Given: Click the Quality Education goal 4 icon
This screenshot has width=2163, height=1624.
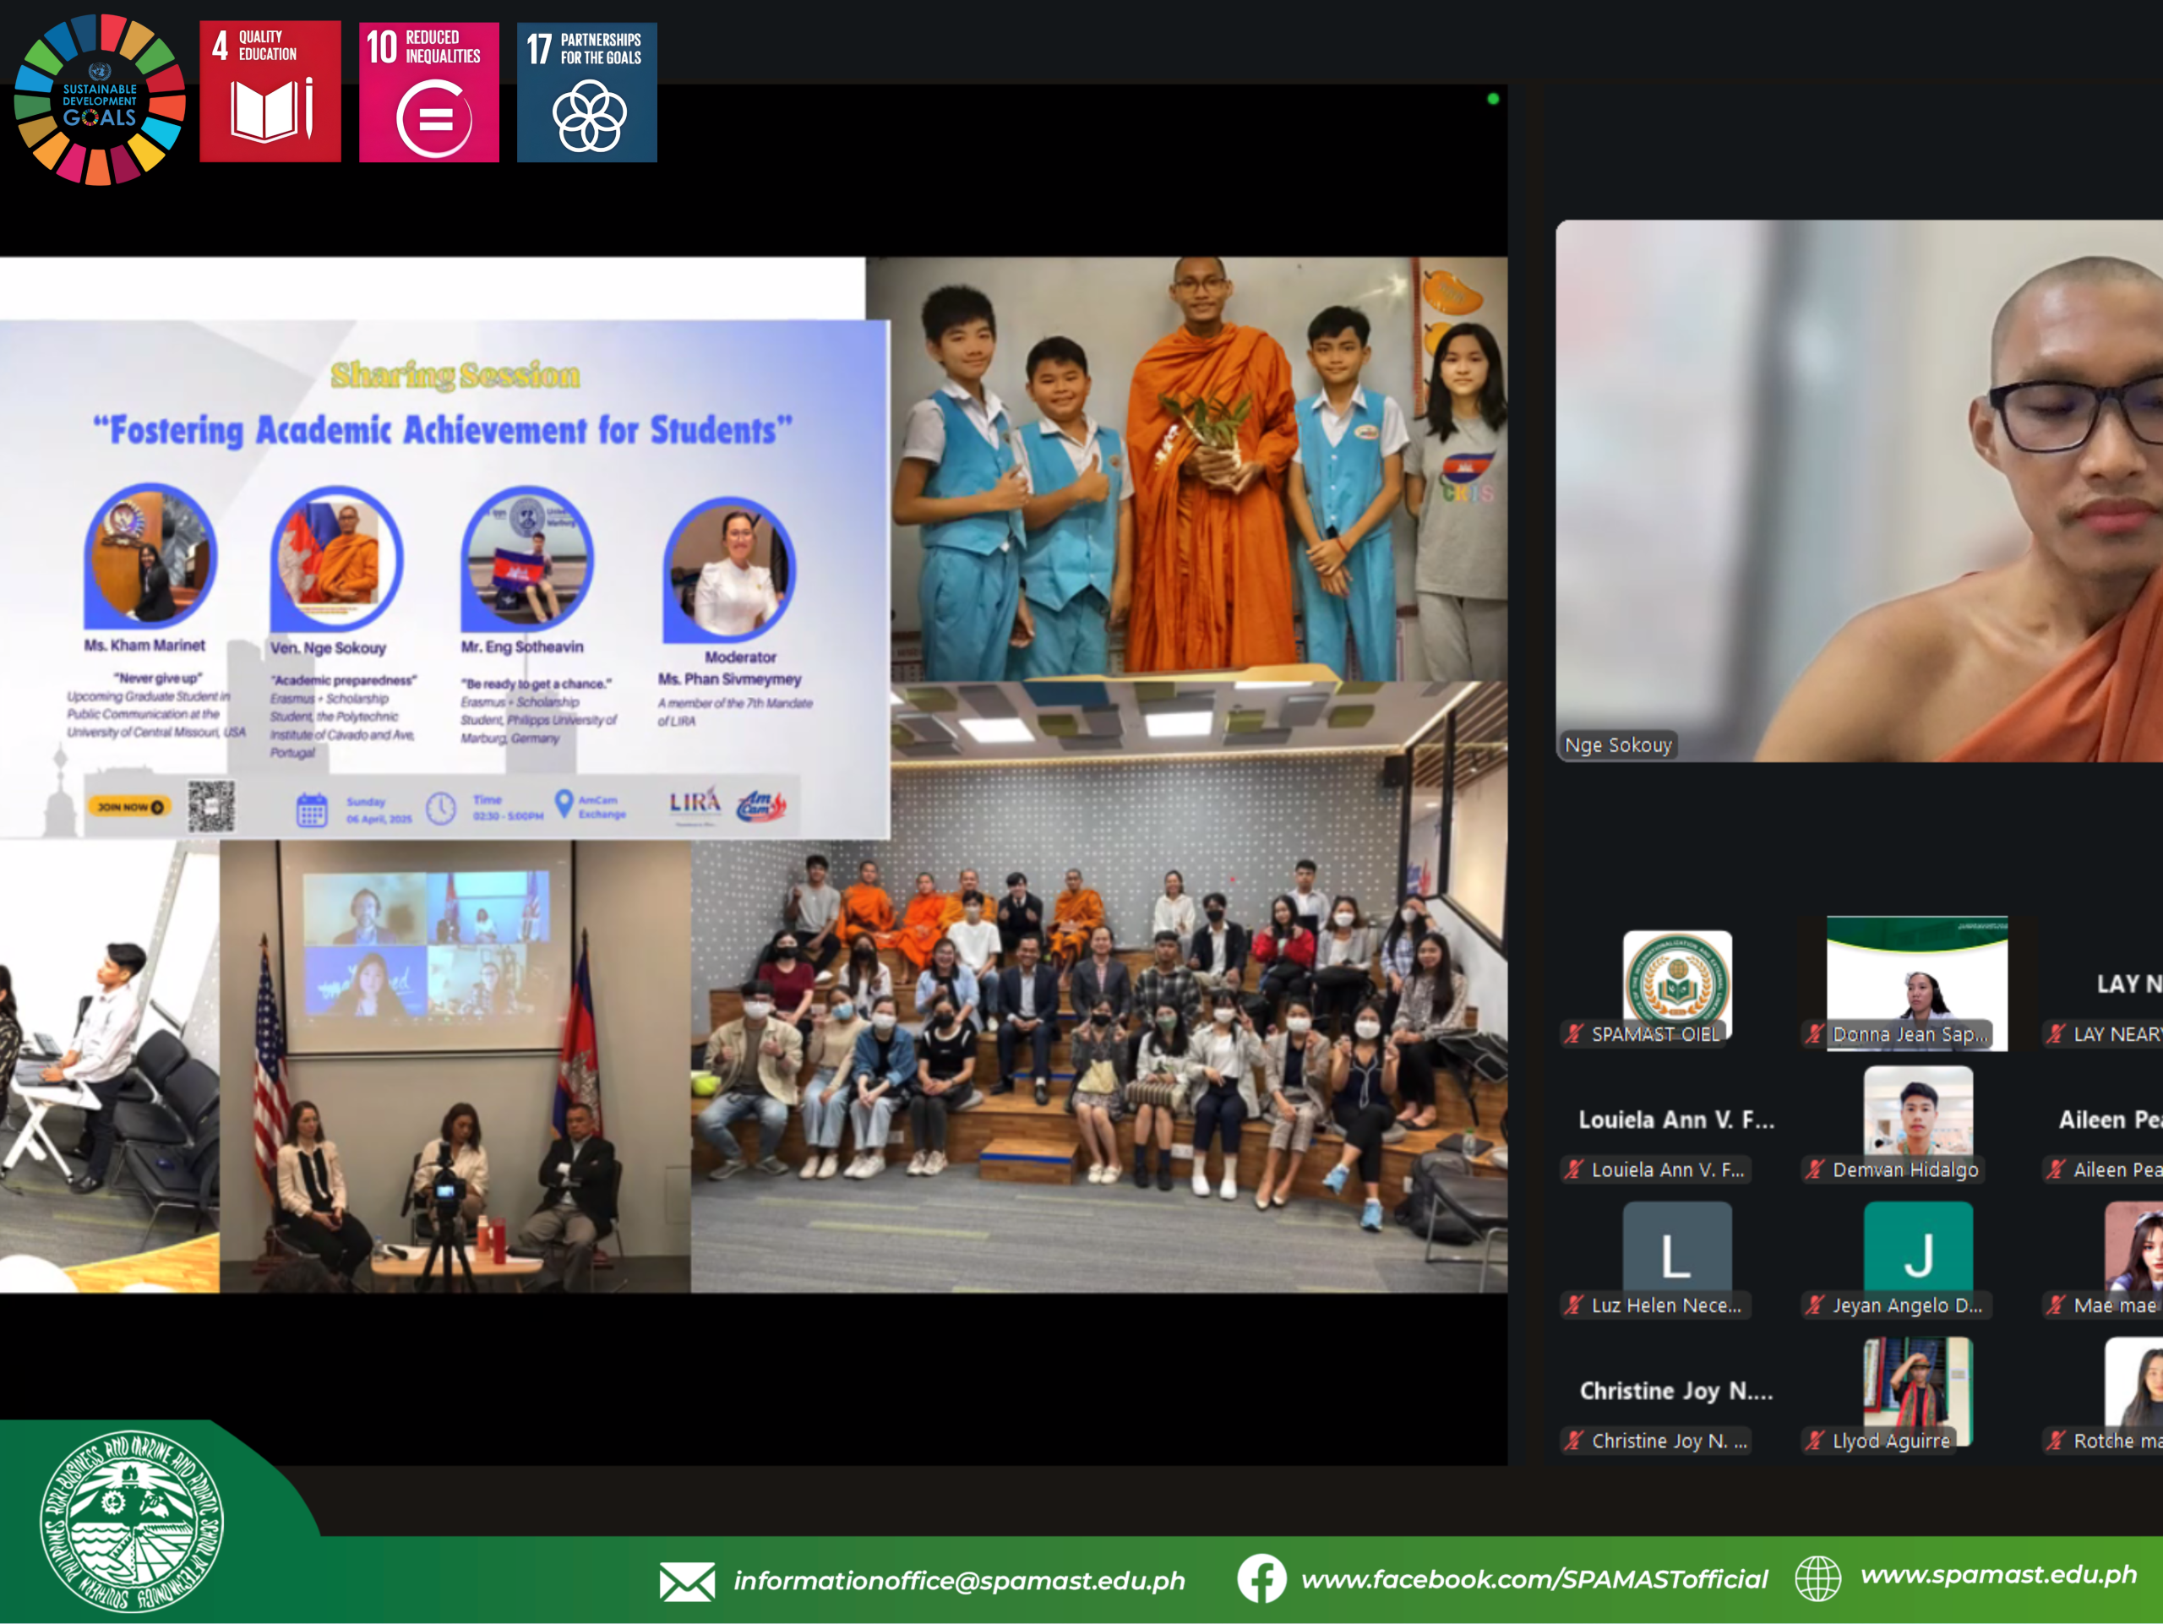Looking at the screenshot, I should point(270,91).
